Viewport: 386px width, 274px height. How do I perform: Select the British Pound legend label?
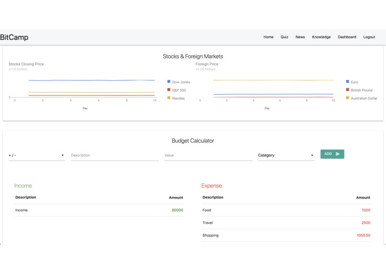pos(362,90)
